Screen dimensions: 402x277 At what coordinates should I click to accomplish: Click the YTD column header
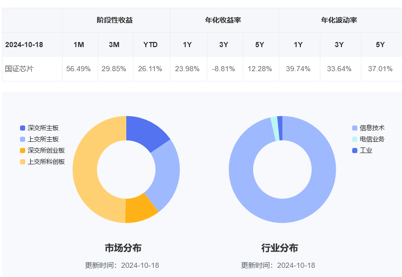tap(150, 45)
